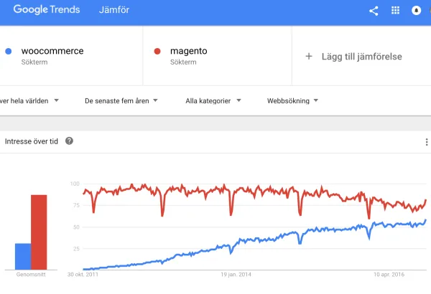Open the Google apps grid icon
Screen dimensions: 431x294
[x=395, y=11]
